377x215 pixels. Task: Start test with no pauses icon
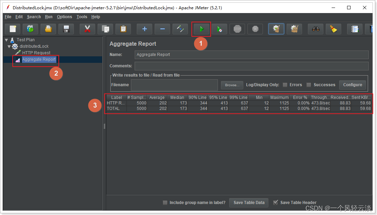[219, 29]
